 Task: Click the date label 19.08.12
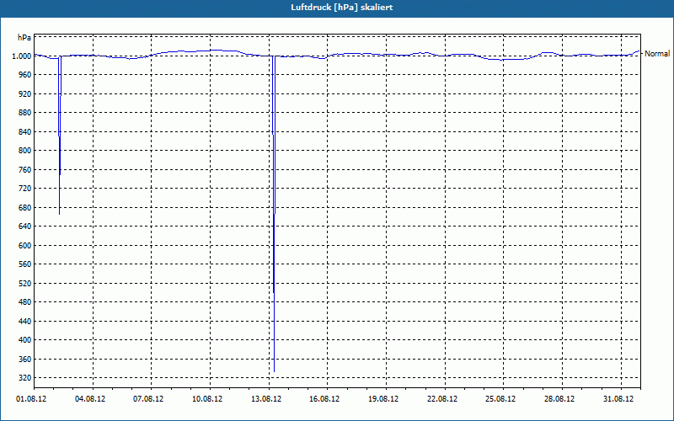click(383, 399)
